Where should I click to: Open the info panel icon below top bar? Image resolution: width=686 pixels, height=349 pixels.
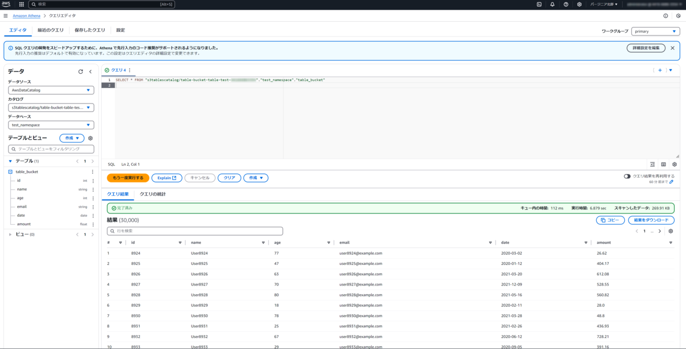tap(665, 16)
